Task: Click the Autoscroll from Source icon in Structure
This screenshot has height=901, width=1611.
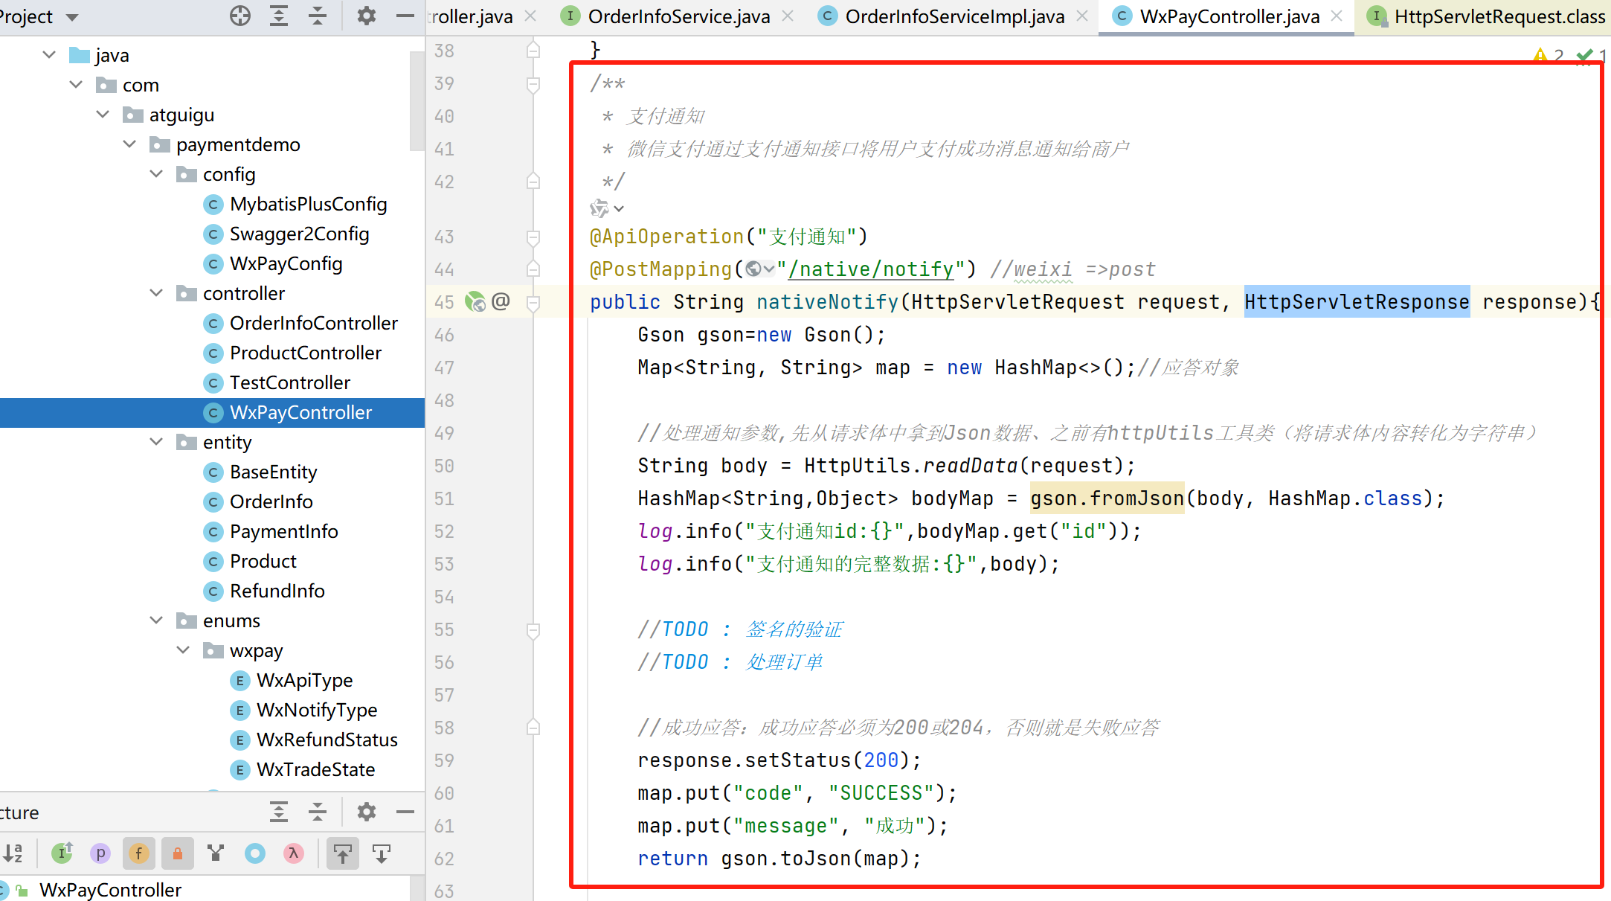Action: point(381,853)
